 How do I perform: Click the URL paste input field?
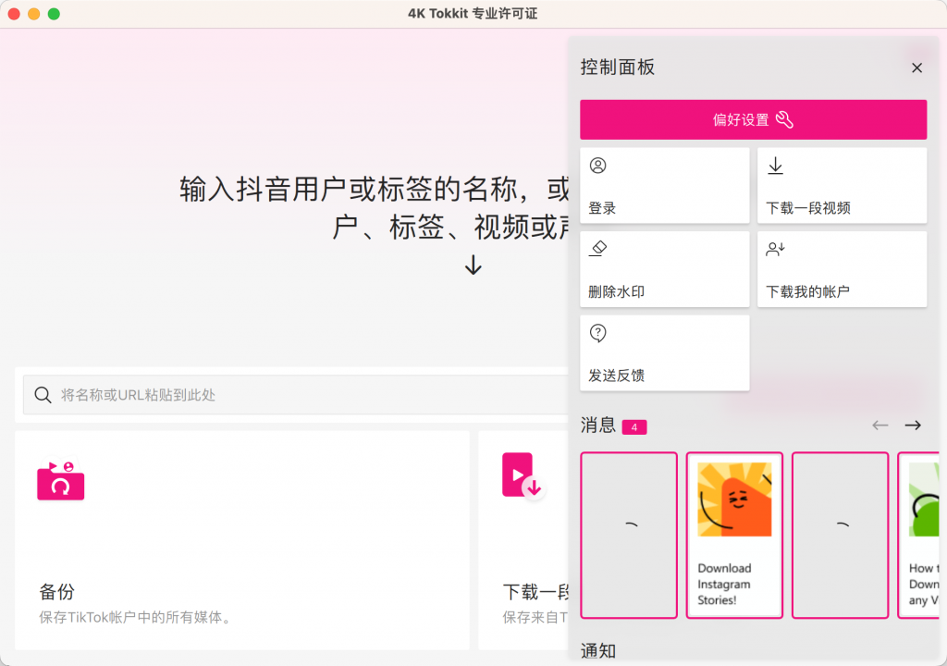(x=277, y=394)
